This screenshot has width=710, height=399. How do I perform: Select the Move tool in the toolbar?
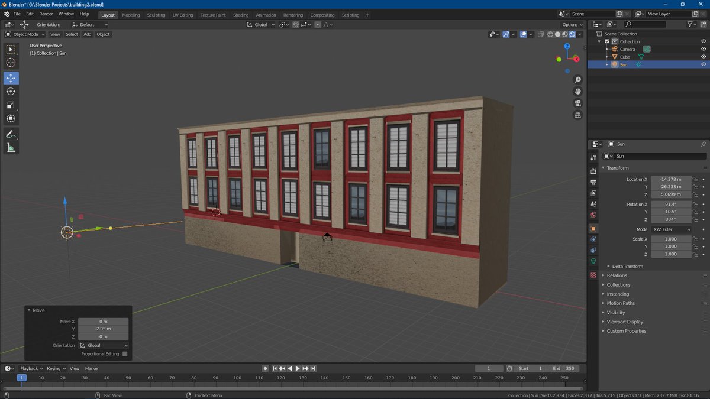pyautogui.click(x=11, y=77)
